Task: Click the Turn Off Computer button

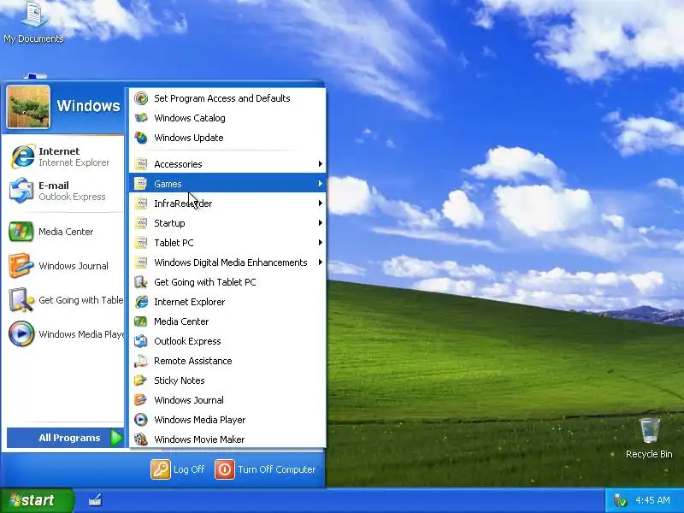Action: 265,469
